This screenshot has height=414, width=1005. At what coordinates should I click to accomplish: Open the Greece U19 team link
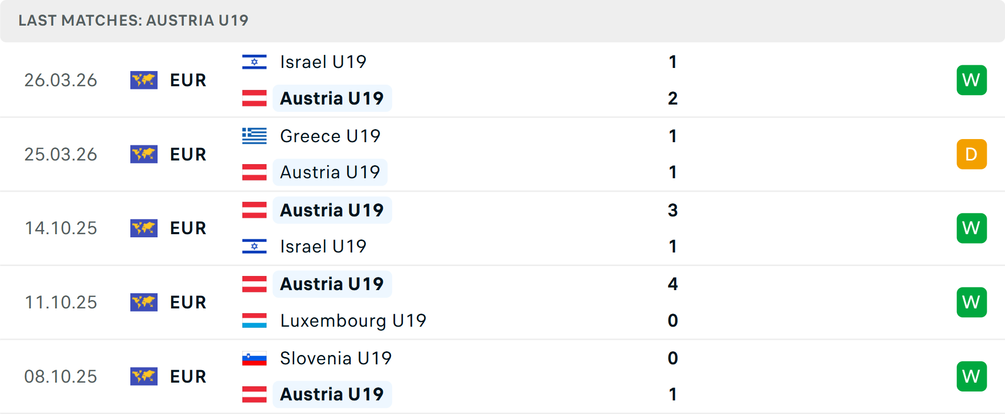pos(330,136)
